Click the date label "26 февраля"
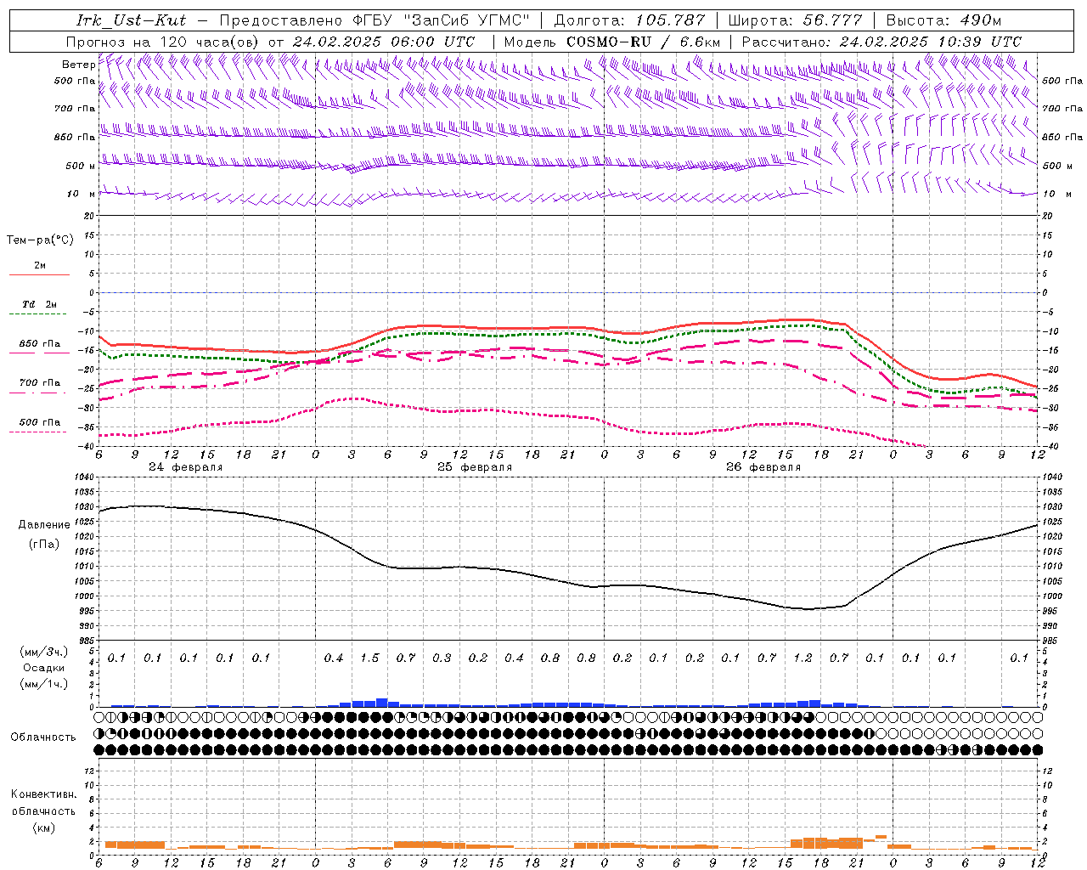 pos(763,467)
